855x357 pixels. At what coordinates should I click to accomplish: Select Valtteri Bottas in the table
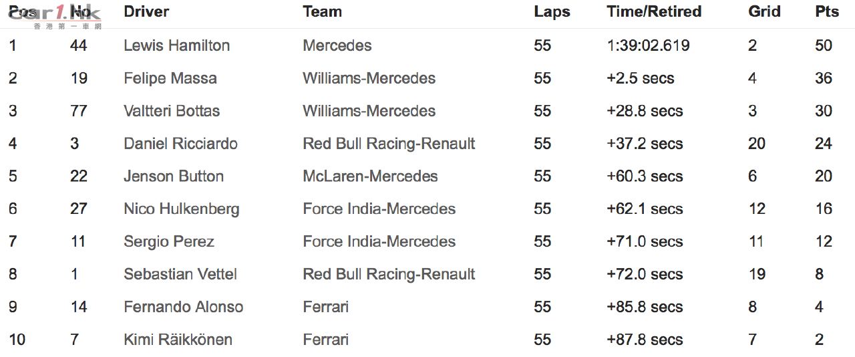click(172, 111)
